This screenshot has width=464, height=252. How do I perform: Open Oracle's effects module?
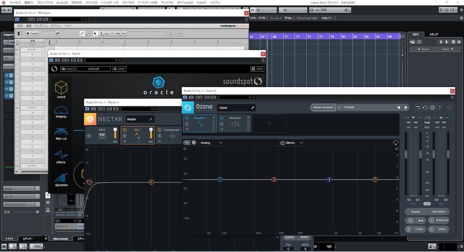point(61,157)
